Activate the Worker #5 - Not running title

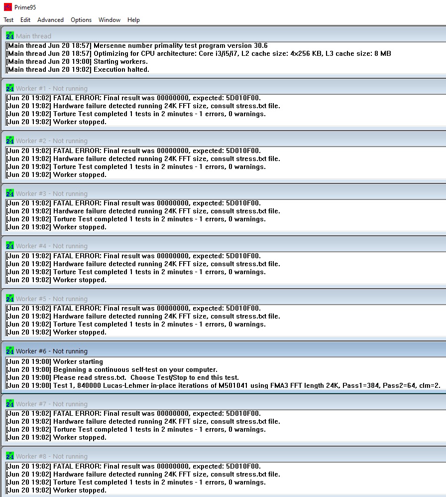click(52, 299)
